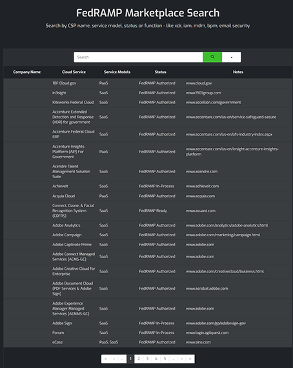Select Accenture Extended Detection and Response entry

click(73, 117)
